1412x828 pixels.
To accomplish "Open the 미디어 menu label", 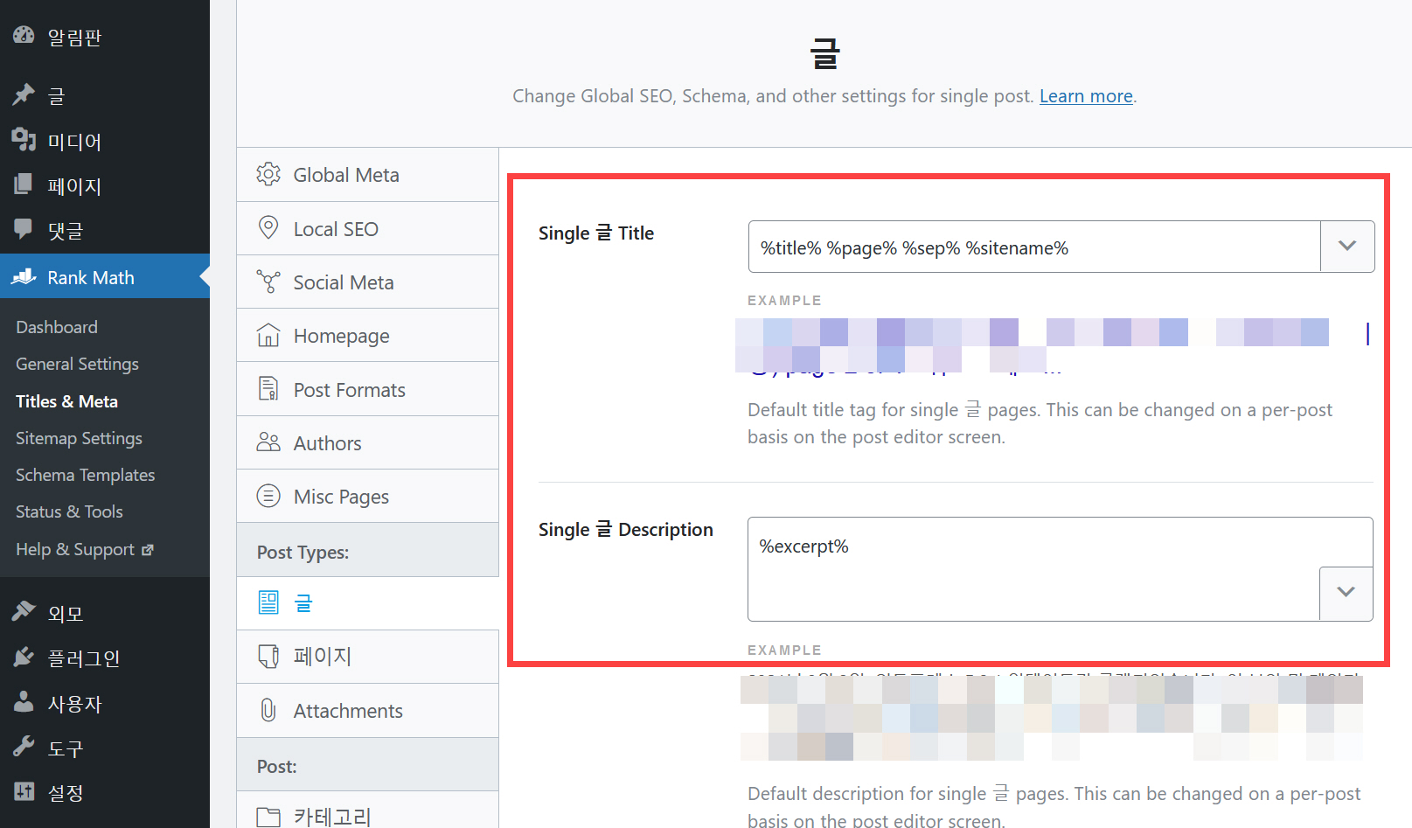I will [74, 141].
